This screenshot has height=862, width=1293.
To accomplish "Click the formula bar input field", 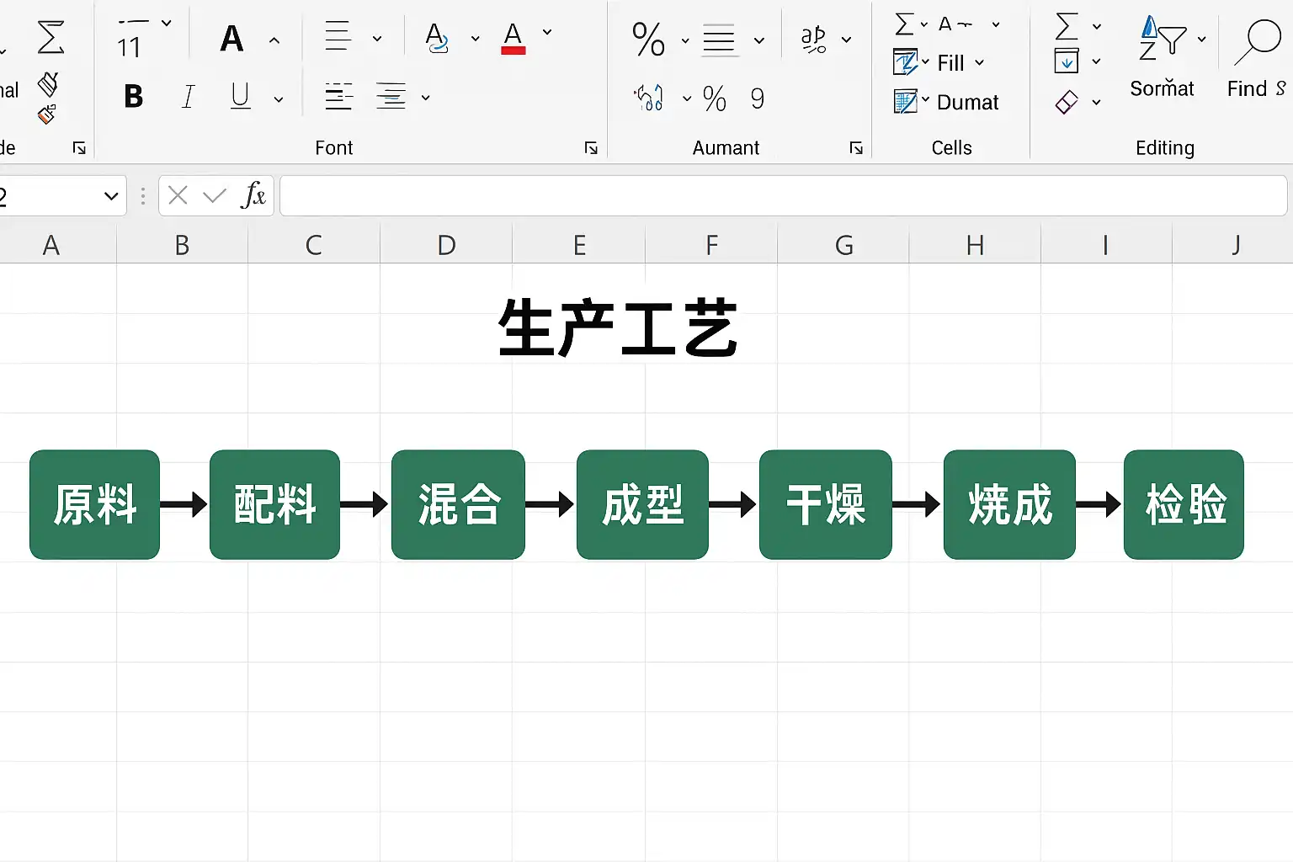I will 783,195.
